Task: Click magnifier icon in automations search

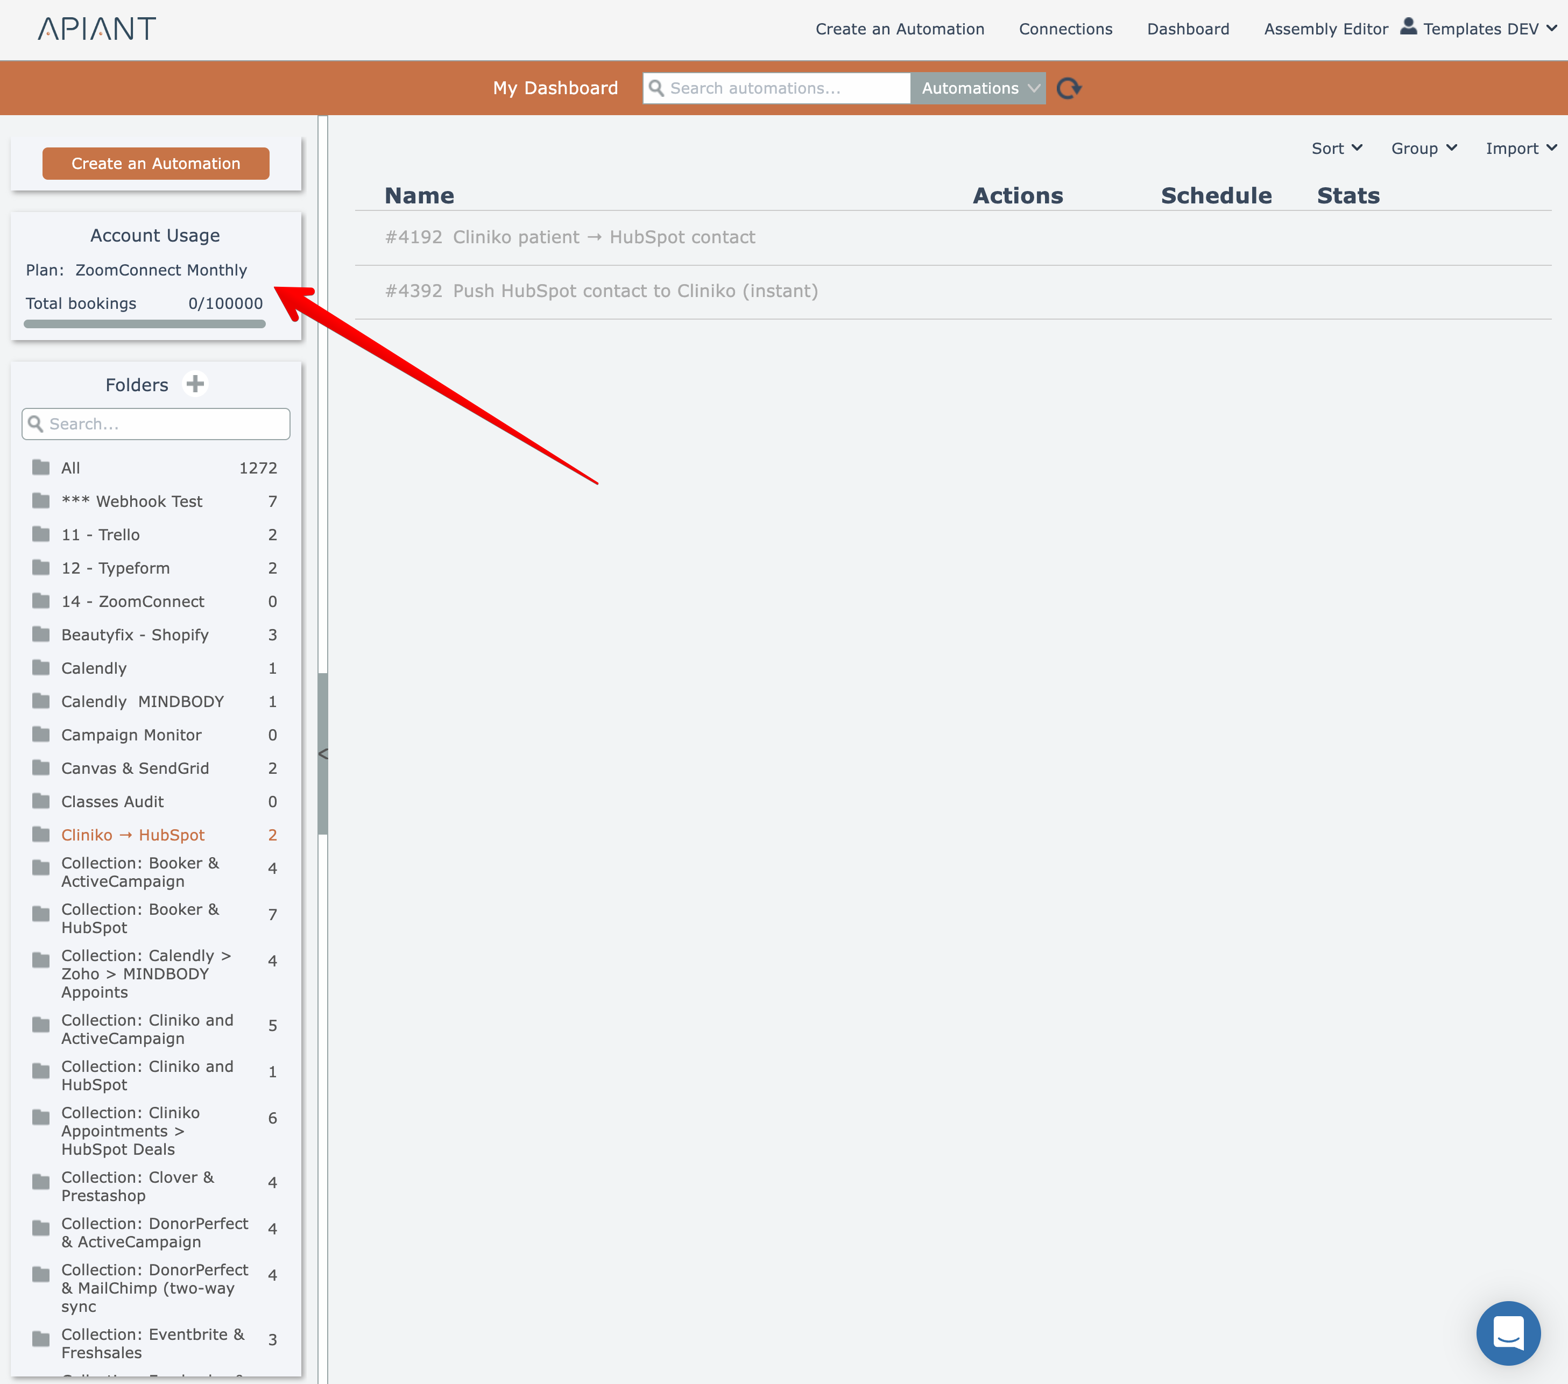Action: [656, 88]
